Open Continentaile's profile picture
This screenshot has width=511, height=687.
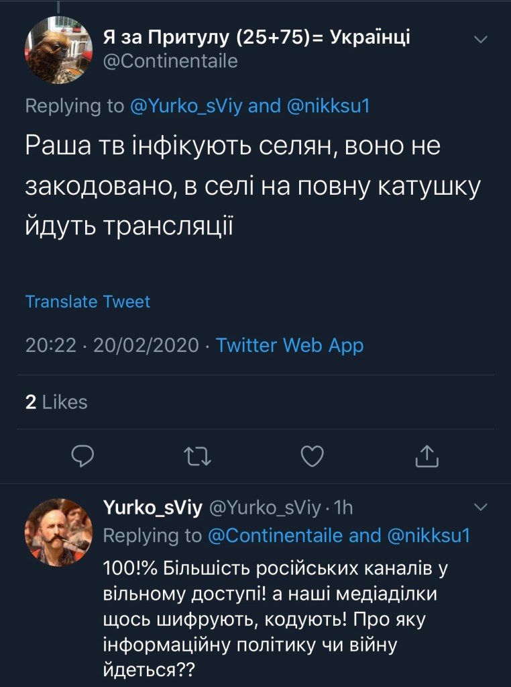(58, 49)
